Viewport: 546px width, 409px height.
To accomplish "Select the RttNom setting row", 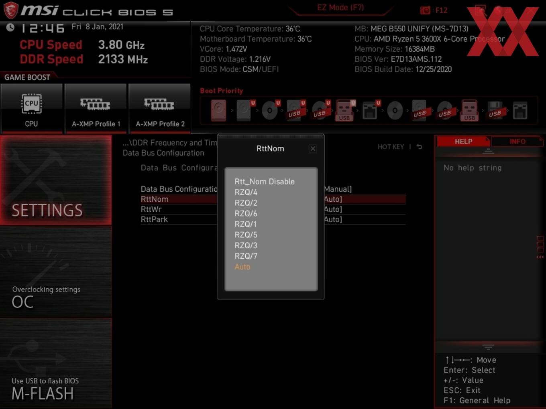I will tap(273, 199).
